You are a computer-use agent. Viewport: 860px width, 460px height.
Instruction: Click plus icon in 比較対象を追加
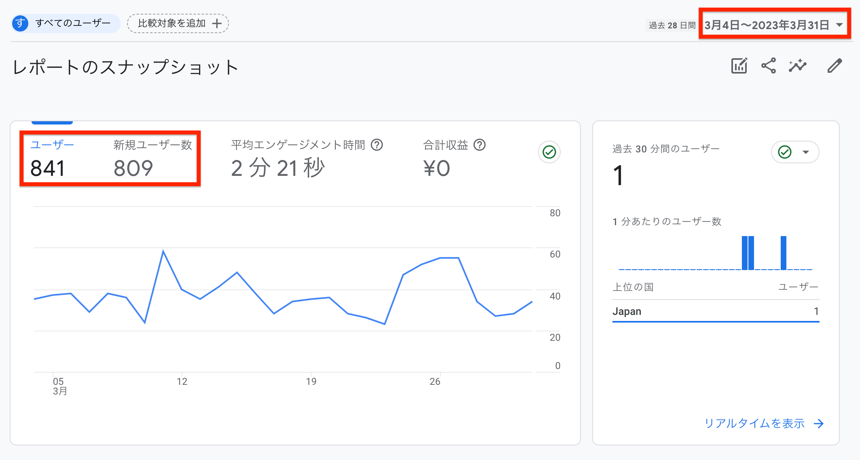click(217, 23)
